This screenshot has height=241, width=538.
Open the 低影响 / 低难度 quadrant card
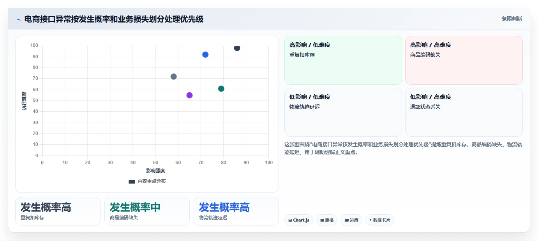343,112
